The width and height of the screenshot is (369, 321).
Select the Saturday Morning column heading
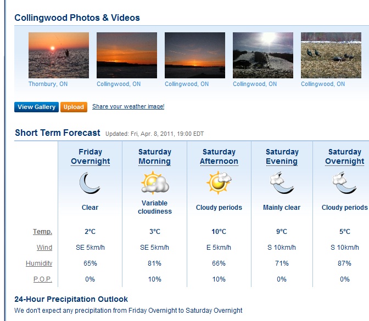coord(155,157)
